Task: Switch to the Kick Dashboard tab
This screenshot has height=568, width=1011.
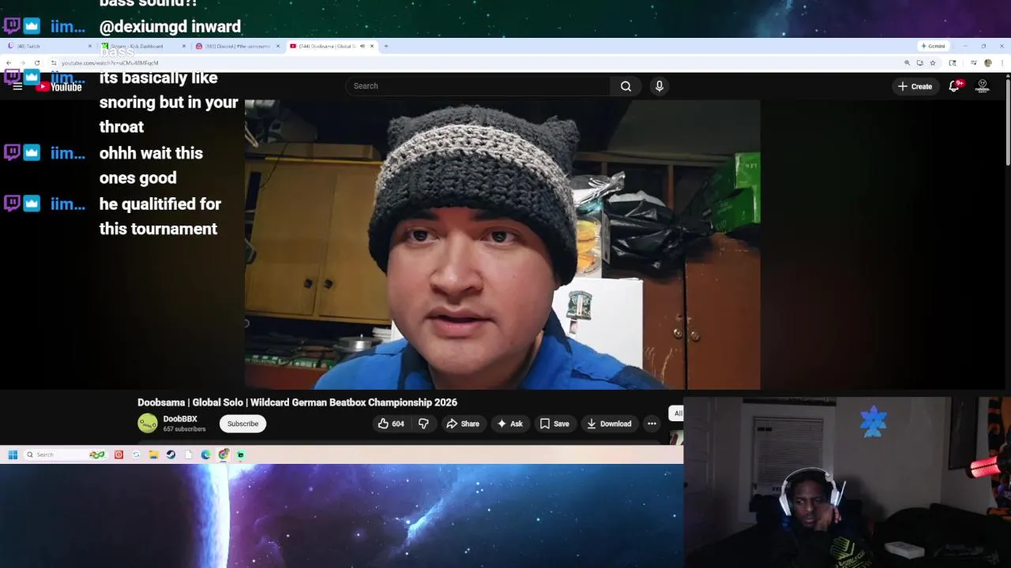Action: pyautogui.click(x=144, y=46)
